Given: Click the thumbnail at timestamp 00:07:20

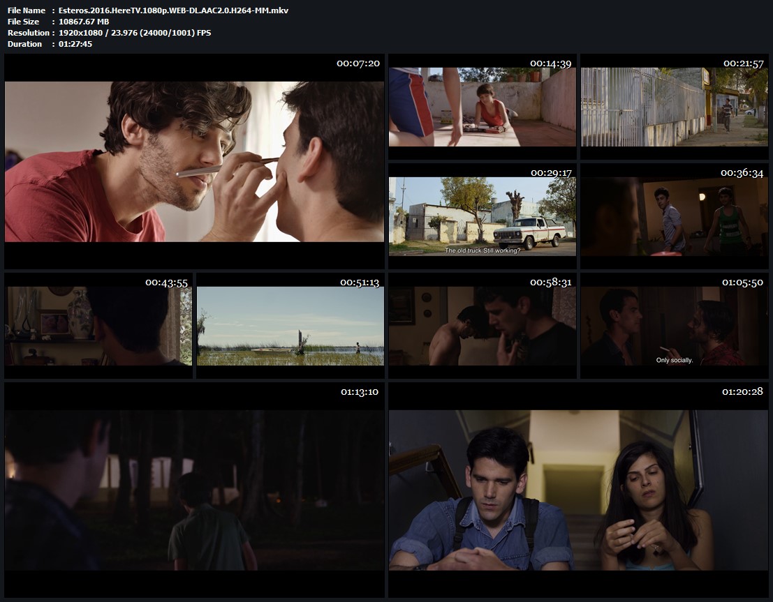Looking at the screenshot, I should tap(194, 162).
